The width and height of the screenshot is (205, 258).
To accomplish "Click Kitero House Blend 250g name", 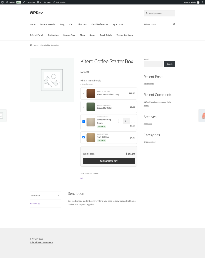I will click(x=108, y=95).
